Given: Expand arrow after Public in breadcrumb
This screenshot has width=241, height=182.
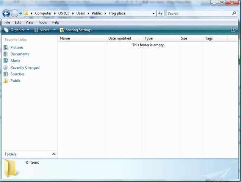Looking at the screenshot, I should point(105,14).
